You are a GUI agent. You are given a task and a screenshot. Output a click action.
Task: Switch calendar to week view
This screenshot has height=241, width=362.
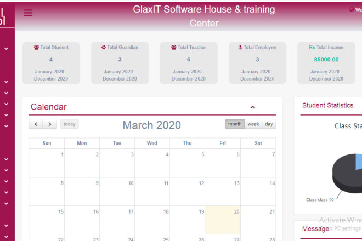(x=253, y=124)
